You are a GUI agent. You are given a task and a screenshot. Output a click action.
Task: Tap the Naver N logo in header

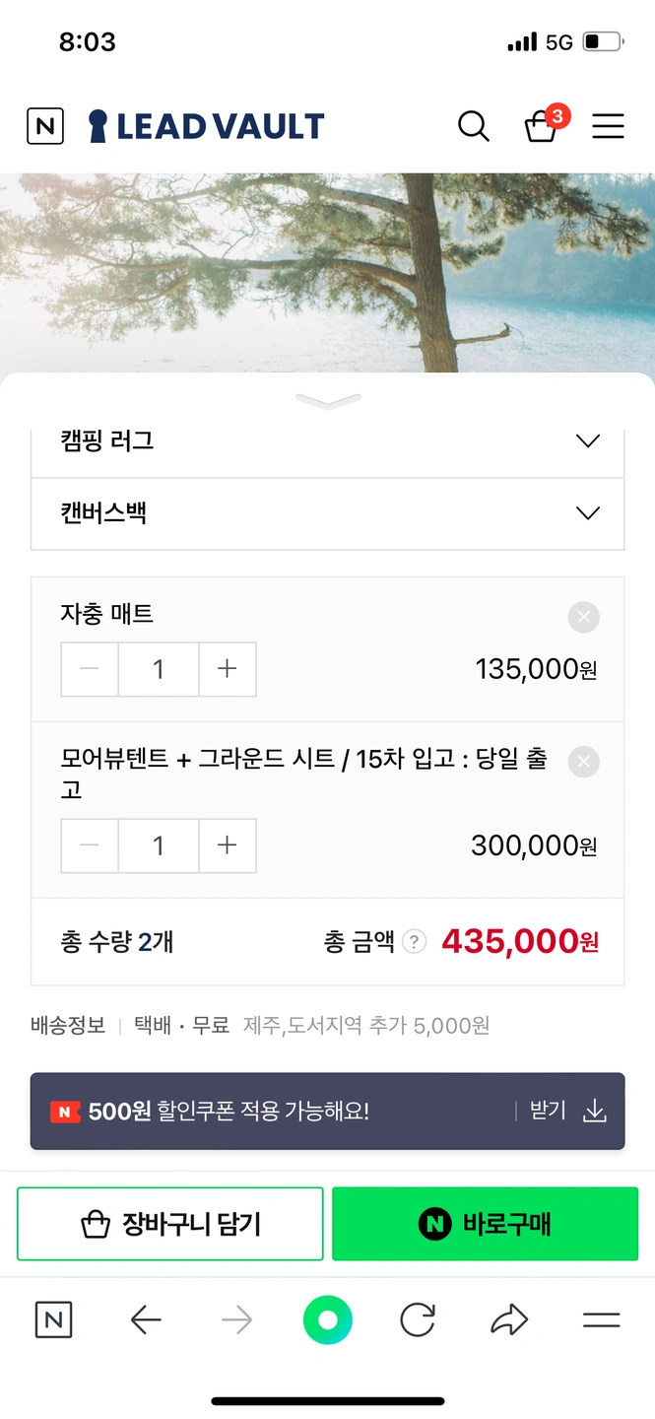coord(44,126)
